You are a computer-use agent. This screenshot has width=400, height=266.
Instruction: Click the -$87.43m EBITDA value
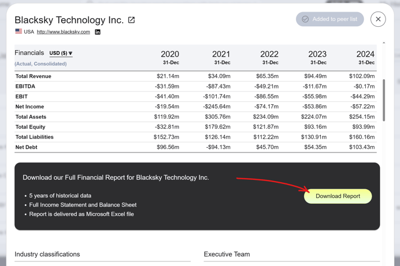tap(218, 86)
